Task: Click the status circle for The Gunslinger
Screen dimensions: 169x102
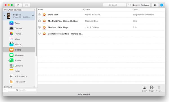Action: point(39,21)
